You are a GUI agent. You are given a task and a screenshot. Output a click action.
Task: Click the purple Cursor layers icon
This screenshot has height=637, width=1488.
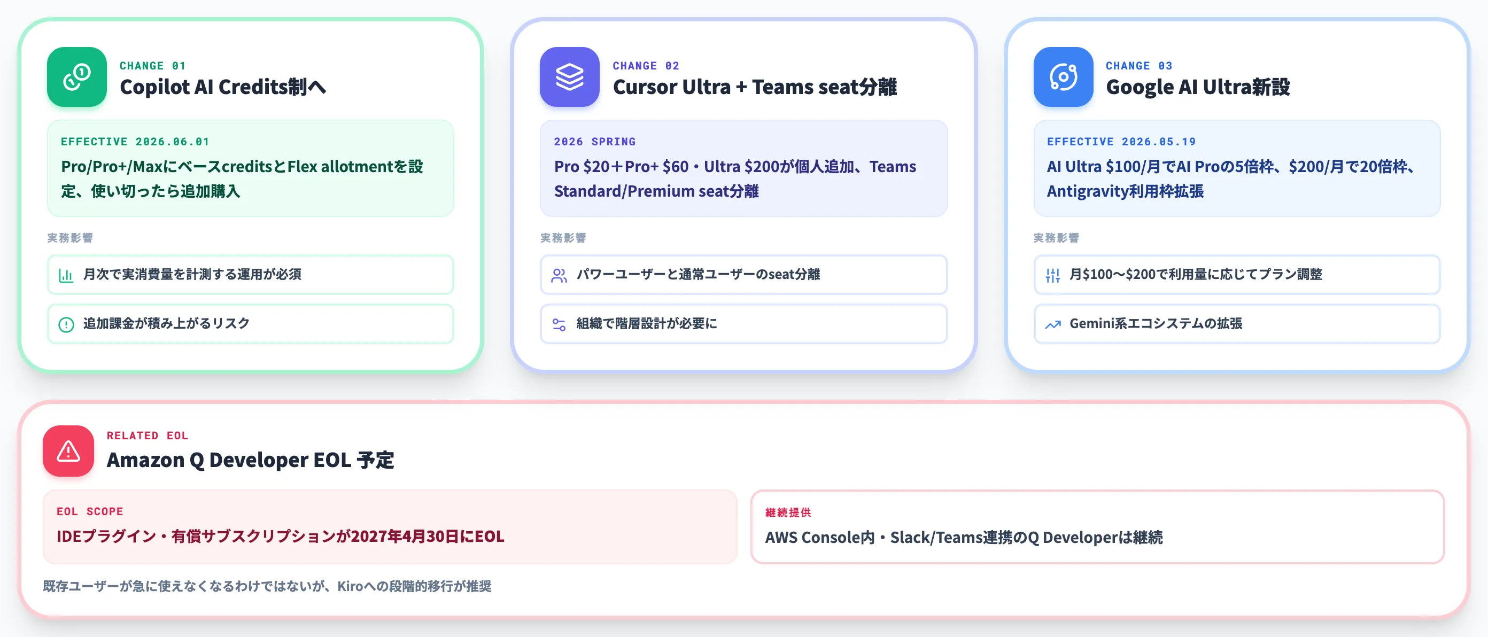point(570,77)
